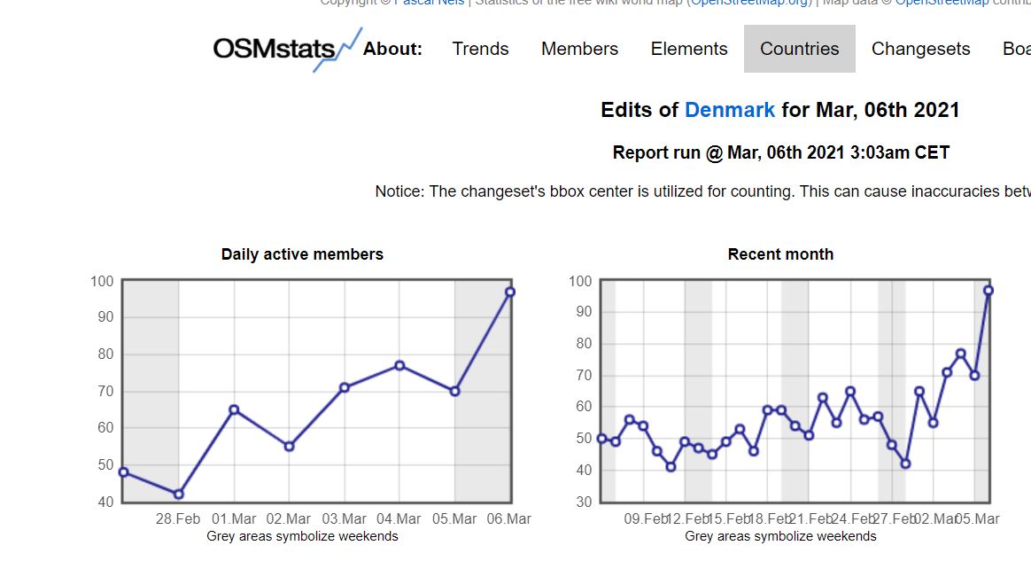
Task: Click the report run timestamp text
Action: [x=780, y=152]
